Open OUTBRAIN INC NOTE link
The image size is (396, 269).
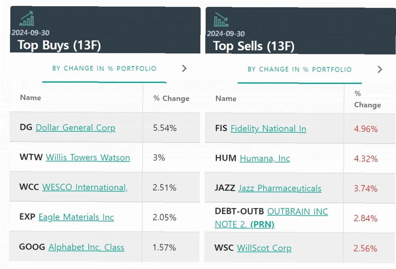(x=297, y=212)
